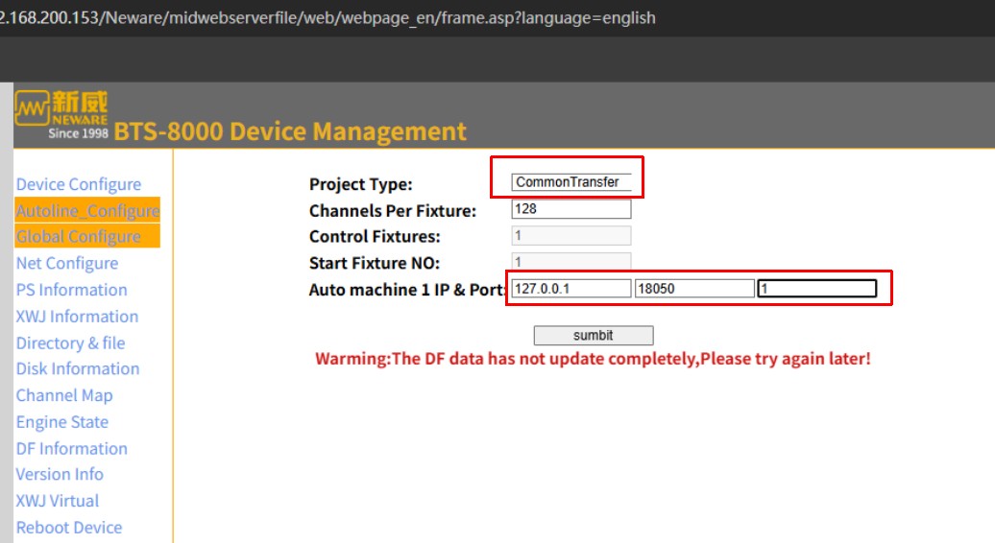This screenshot has height=543, width=995.
Task: Click the Reboot Device link
Action: (x=69, y=528)
